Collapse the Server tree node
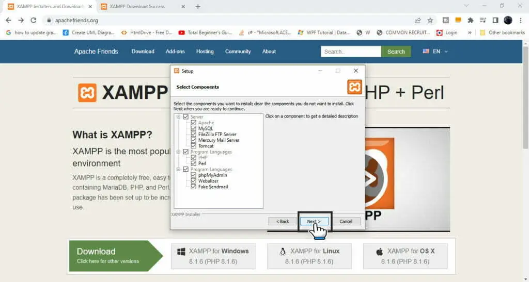Screen dimensions: 529x282 [178, 117]
